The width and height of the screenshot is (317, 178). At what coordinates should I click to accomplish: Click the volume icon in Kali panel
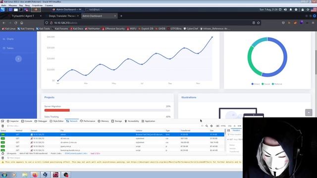click(x=285, y=9)
